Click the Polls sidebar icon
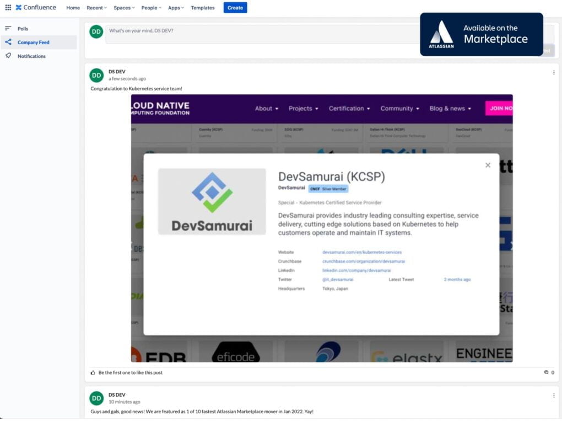This screenshot has height=422, width=562. click(8, 28)
